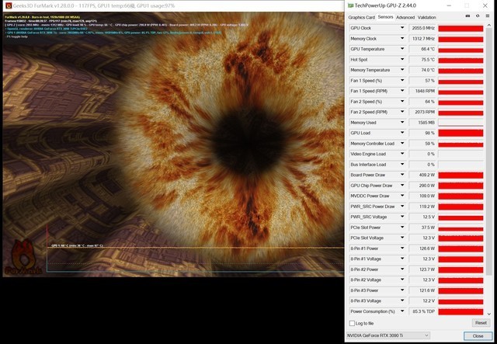The height and width of the screenshot is (344, 497).
Task: Click the GPU-Z title bar app icon
Action: pos(351,5)
